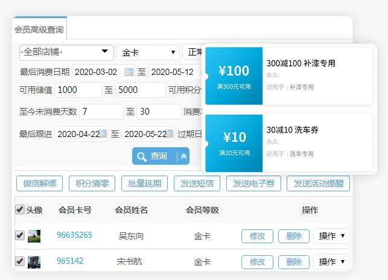Screen dimensions: 388x280
Task: Click the 会员姓名 column header
Action: pyautogui.click(x=132, y=210)
